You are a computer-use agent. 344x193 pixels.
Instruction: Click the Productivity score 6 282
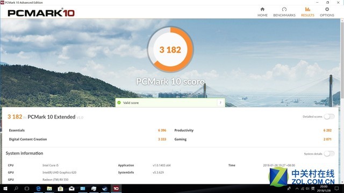tap(327, 130)
